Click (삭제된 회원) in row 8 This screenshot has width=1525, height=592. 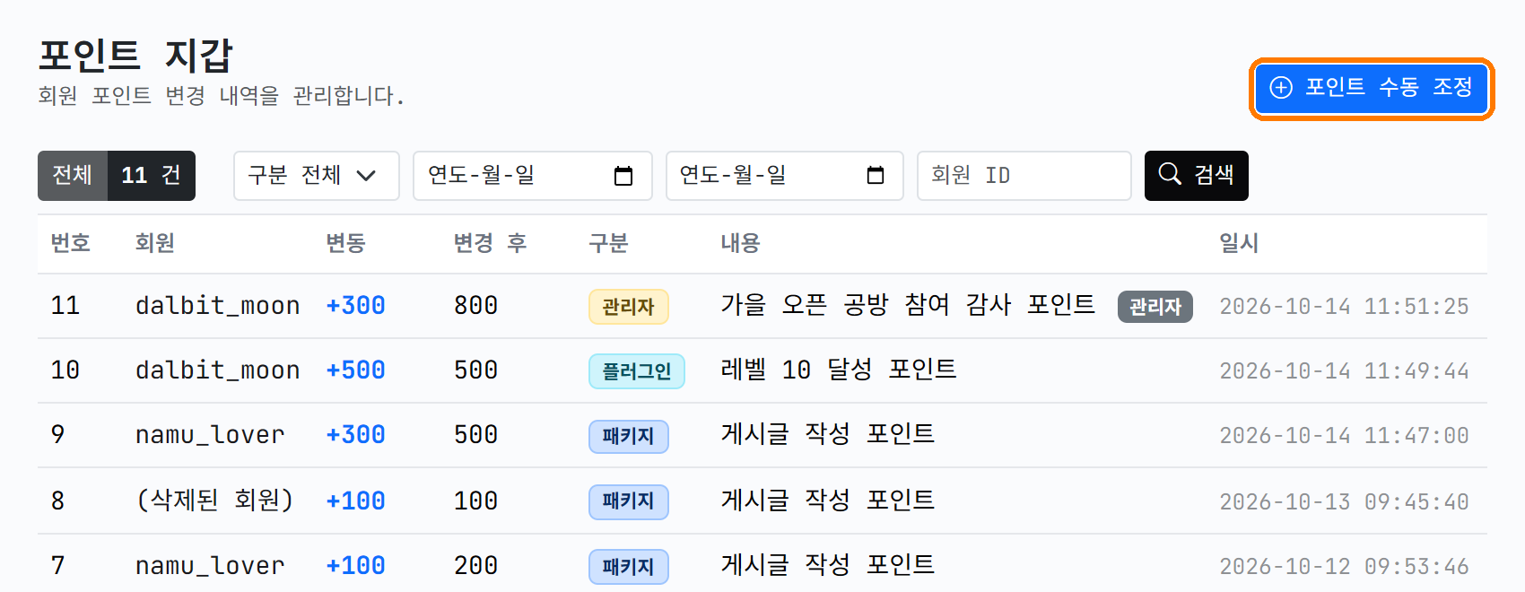[x=214, y=501]
